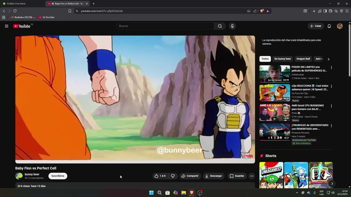
Task: Switch to KickBot Chat Alerts tab
Action: 22,4
